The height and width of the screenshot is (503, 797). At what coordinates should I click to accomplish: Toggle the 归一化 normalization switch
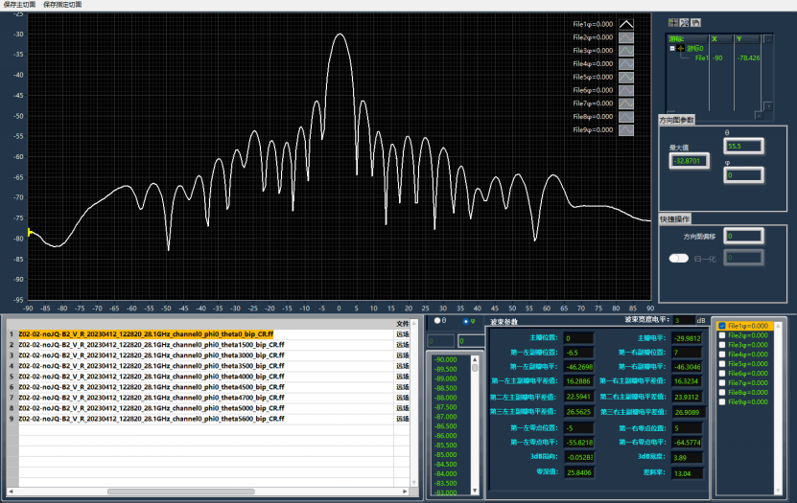[x=679, y=258]
